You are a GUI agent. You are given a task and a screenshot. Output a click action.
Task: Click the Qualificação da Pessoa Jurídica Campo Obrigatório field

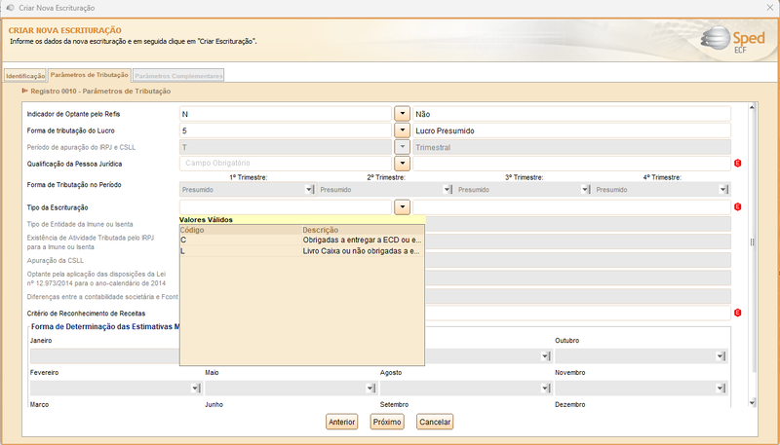286,163
